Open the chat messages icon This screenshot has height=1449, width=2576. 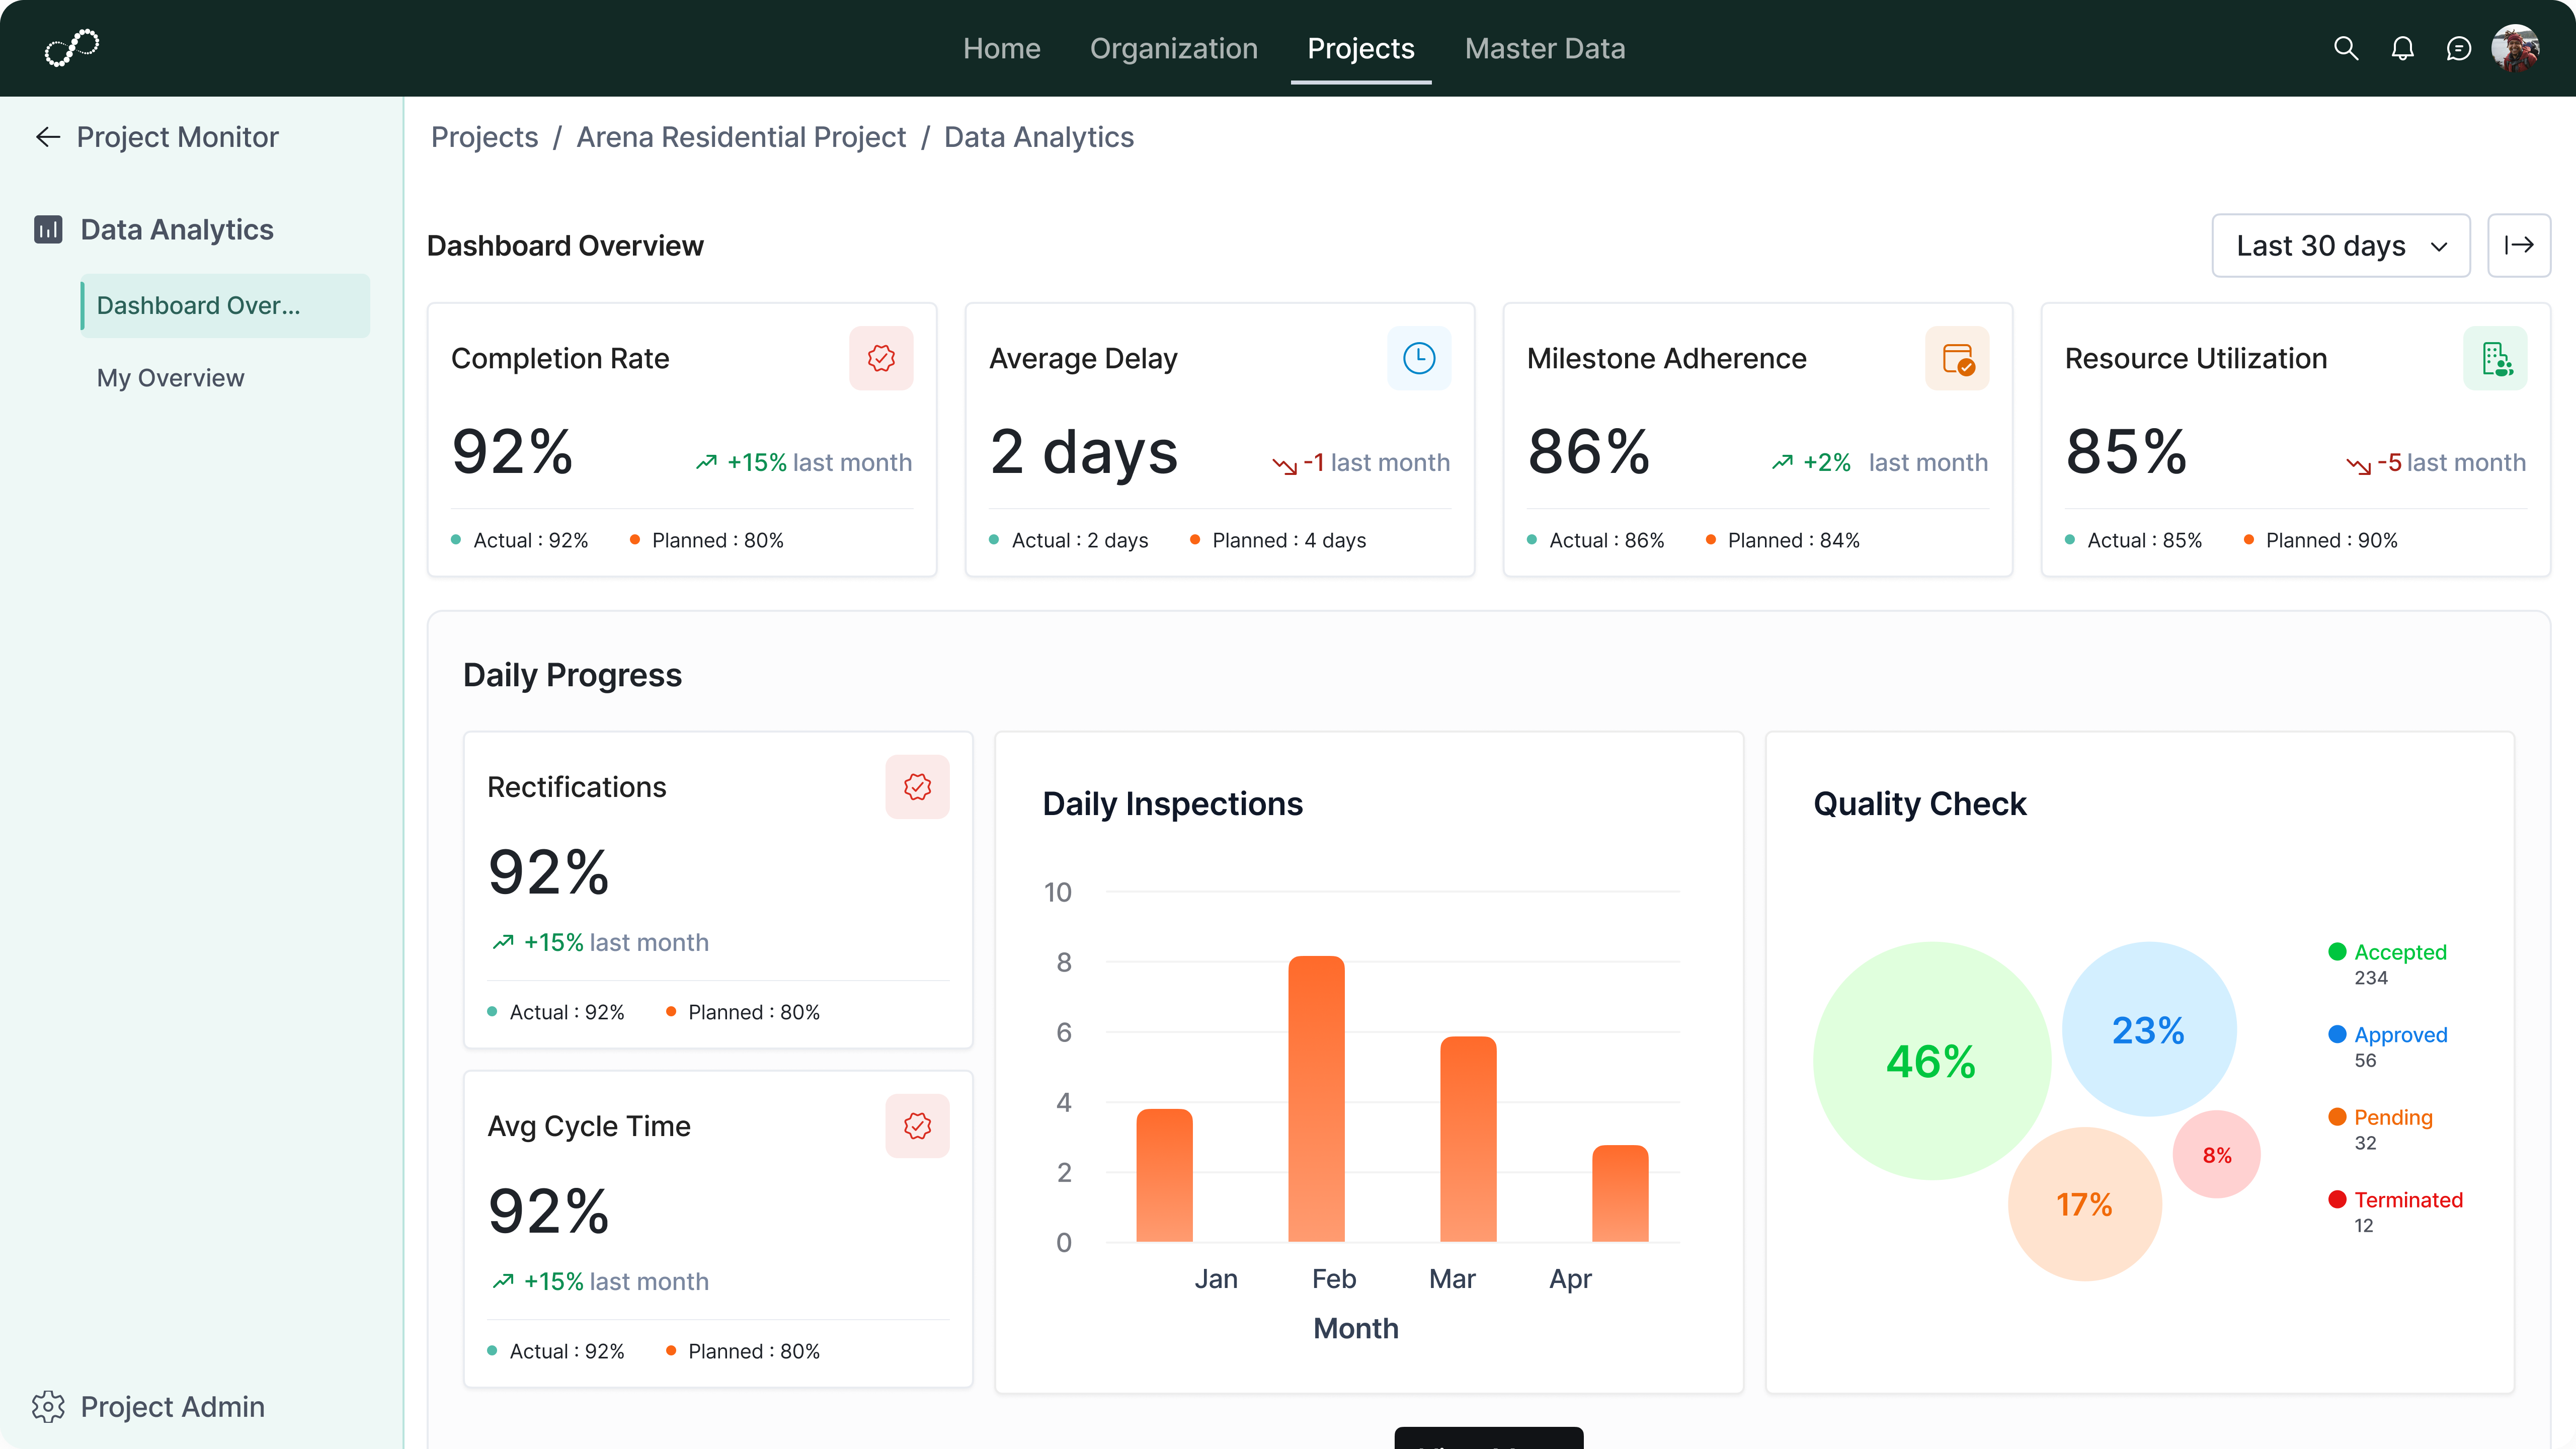(2458, 48)
